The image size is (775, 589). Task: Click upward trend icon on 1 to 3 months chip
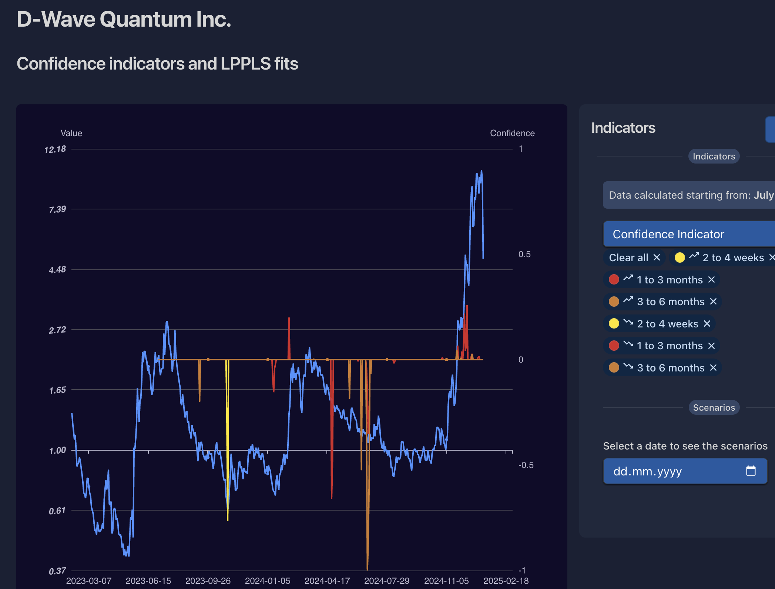tap(628, 278)
